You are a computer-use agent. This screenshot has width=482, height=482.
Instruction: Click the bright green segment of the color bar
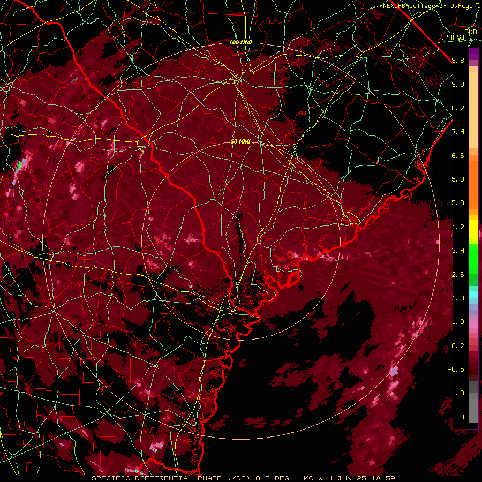[473, 258]
